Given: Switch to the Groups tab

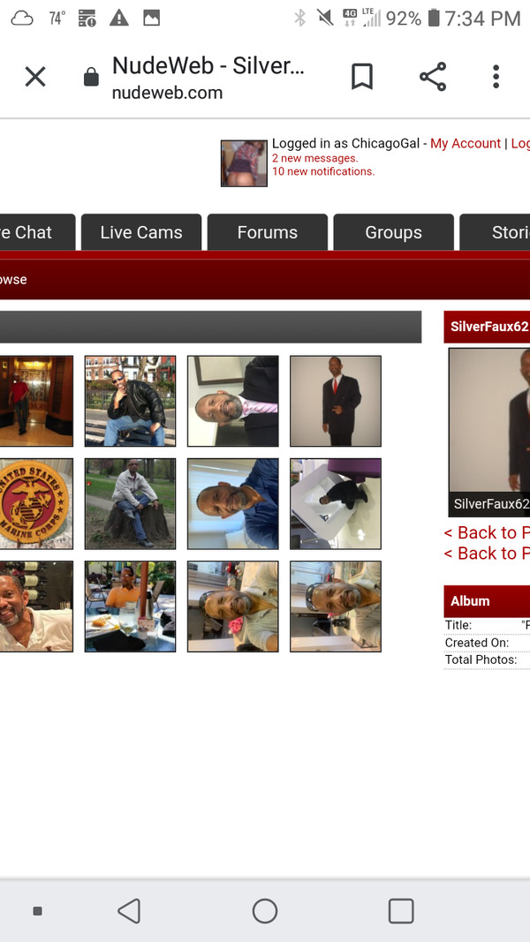Looking at the screenshot, I should (394, 232).
